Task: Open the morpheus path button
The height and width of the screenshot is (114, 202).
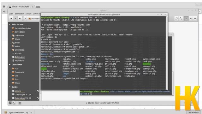Action: click(x=34, y=19)
